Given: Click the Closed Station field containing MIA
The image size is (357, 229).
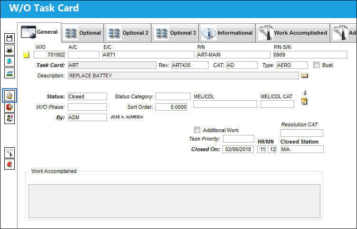Looking at the screenshot, I should [302, 149].
